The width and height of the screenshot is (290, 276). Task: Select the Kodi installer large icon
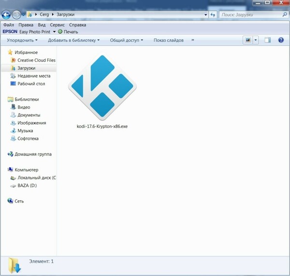[x=102, y=87]
